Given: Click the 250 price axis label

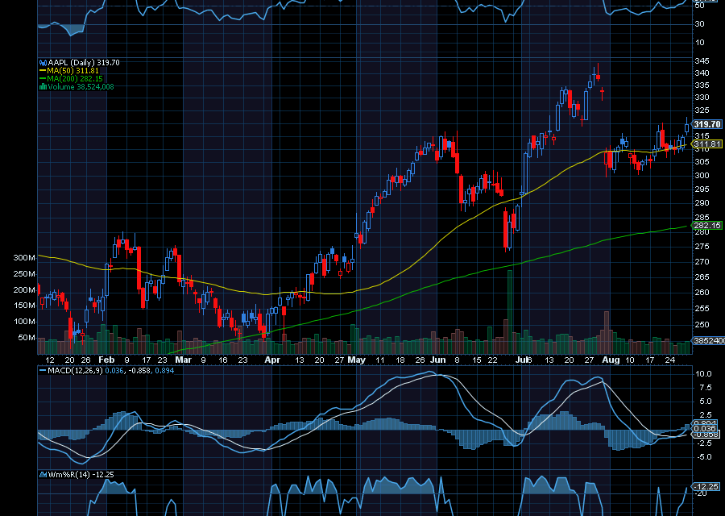Looking at the screenshot, I should tap(702, 325).
